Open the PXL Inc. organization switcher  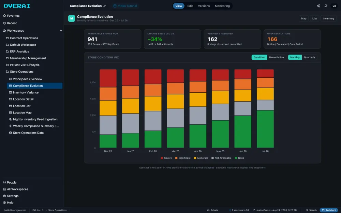pyautogui.click(x=38, y=210)
